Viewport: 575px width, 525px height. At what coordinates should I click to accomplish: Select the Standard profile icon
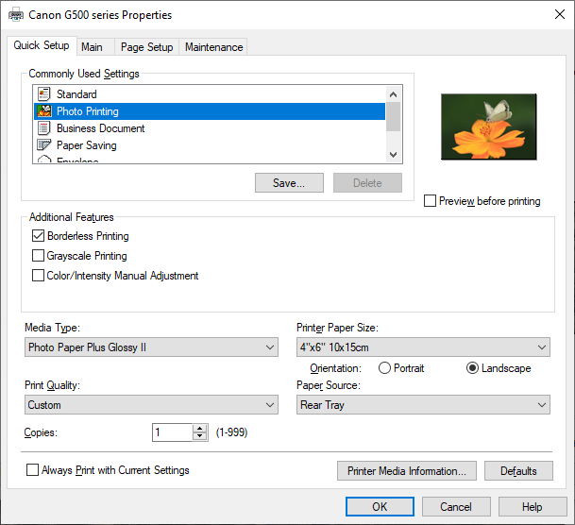click(x=44, y=94)
